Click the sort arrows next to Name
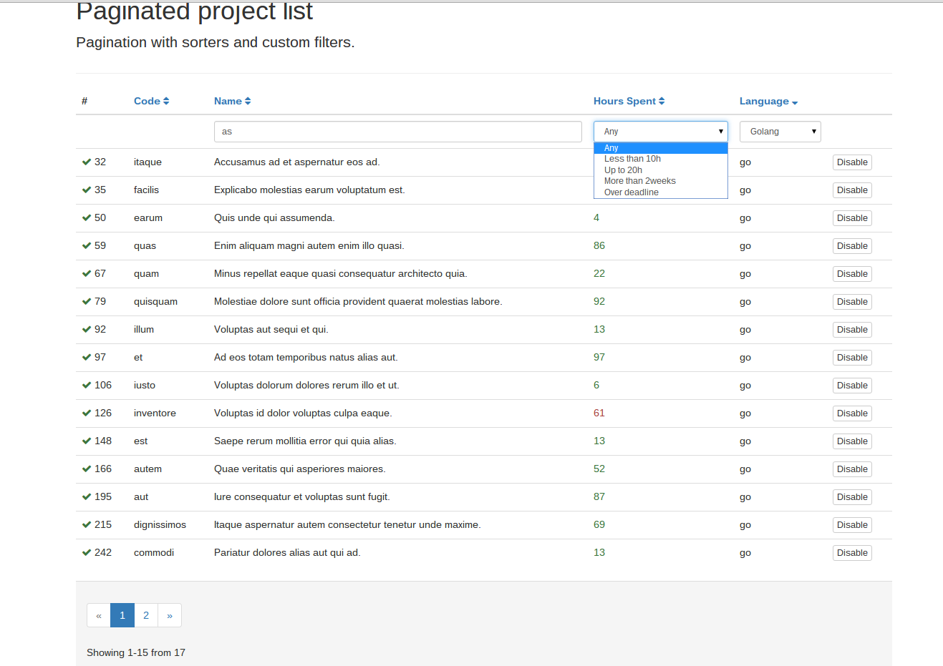The width and height of the screenshot is (943, 666). [x=248, y=102]
